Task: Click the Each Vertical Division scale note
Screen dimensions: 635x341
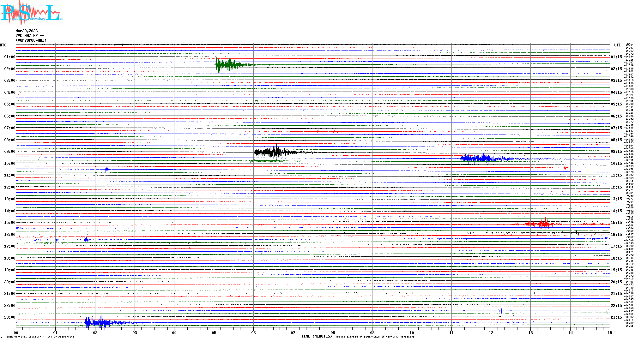Action: (40, 337)
